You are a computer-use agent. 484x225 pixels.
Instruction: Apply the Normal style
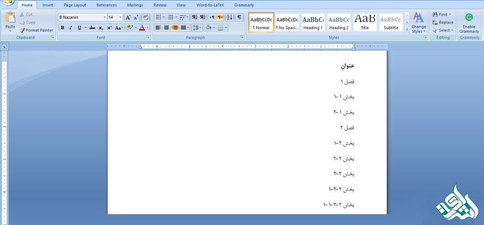click(x=261, y=22)
